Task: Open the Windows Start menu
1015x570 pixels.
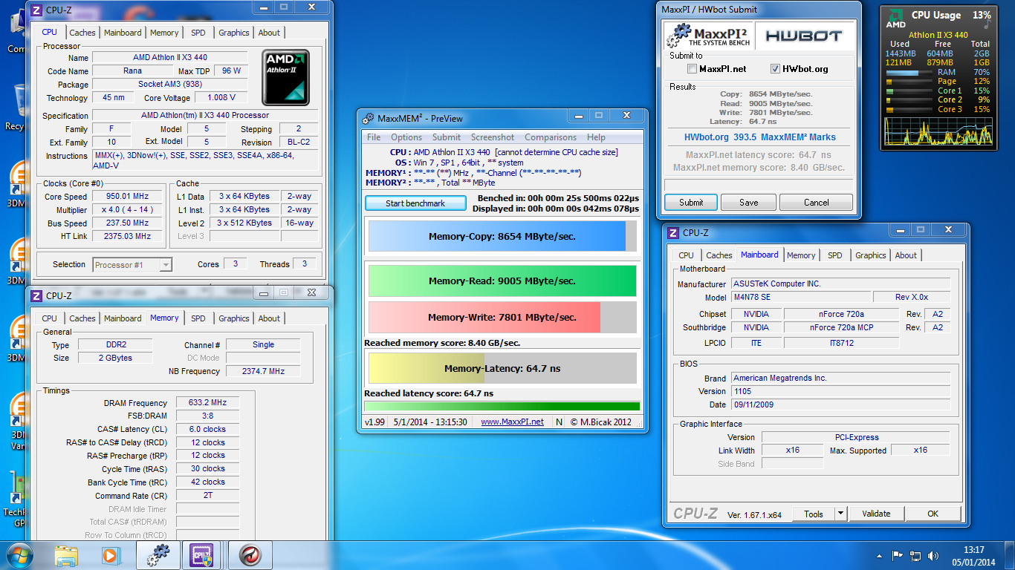Action: click(19, 555)
